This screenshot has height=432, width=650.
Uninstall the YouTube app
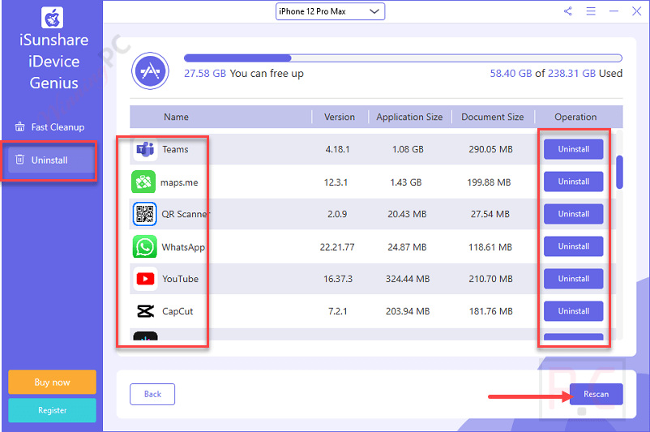click(x=573, y=279)
